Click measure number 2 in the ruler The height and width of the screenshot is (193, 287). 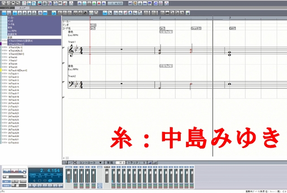click(x=160, y=18)
